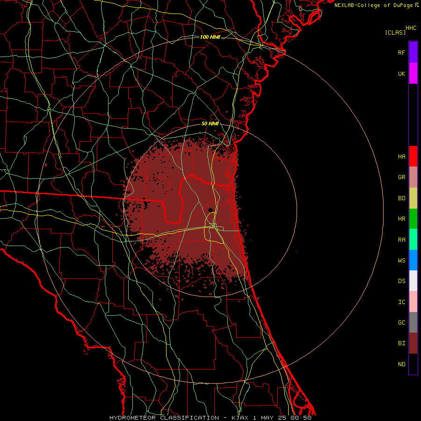Click the 100 NMI range ring label
The width and height of the screenshot is (421, 421).
[x=210, y=37]
